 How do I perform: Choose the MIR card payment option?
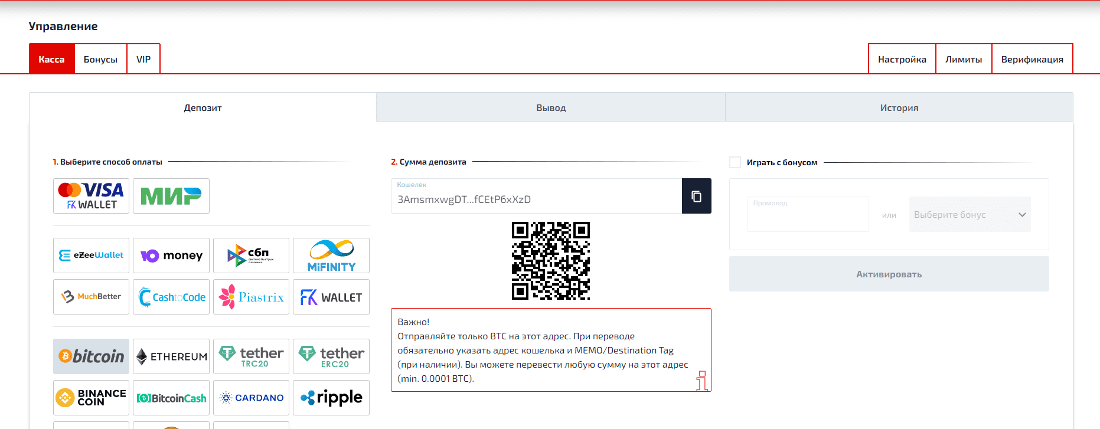tap(171, 196)
